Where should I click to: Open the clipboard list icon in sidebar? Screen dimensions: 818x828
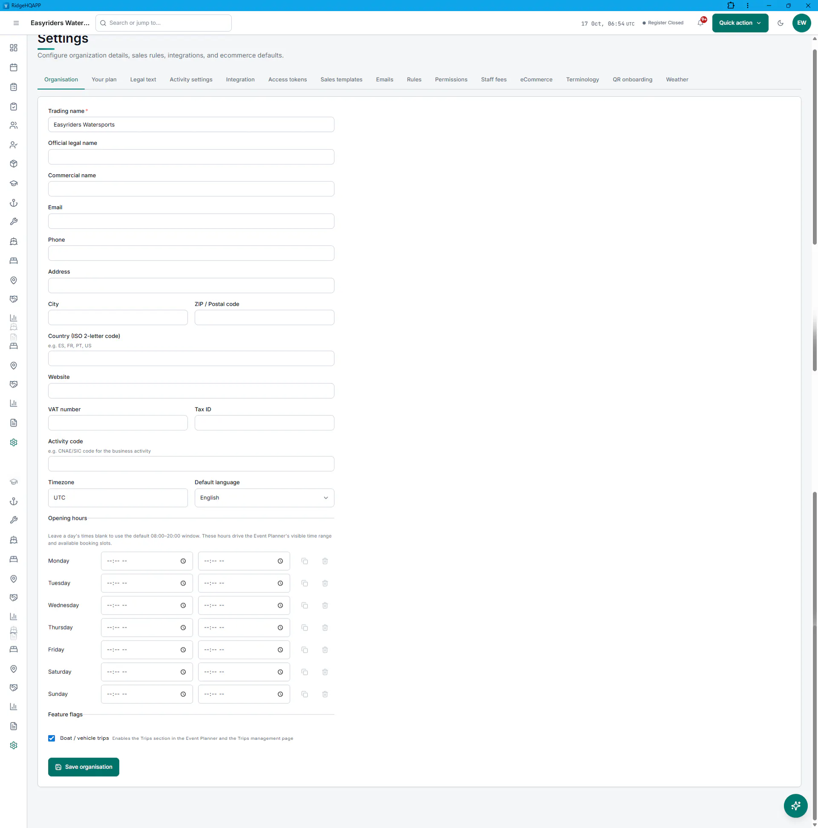[x=14, y=87]
